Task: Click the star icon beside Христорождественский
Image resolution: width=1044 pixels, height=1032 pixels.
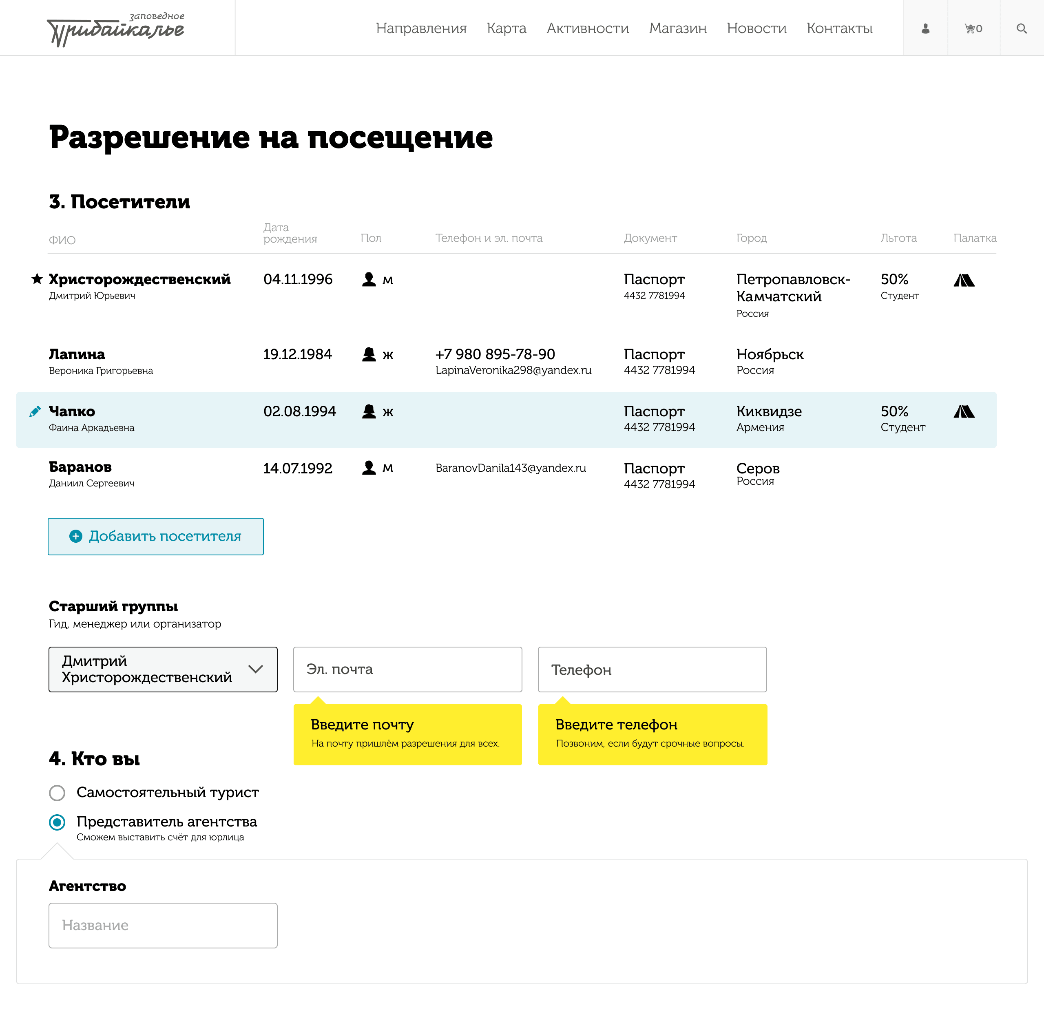Action: pos(37,279)
